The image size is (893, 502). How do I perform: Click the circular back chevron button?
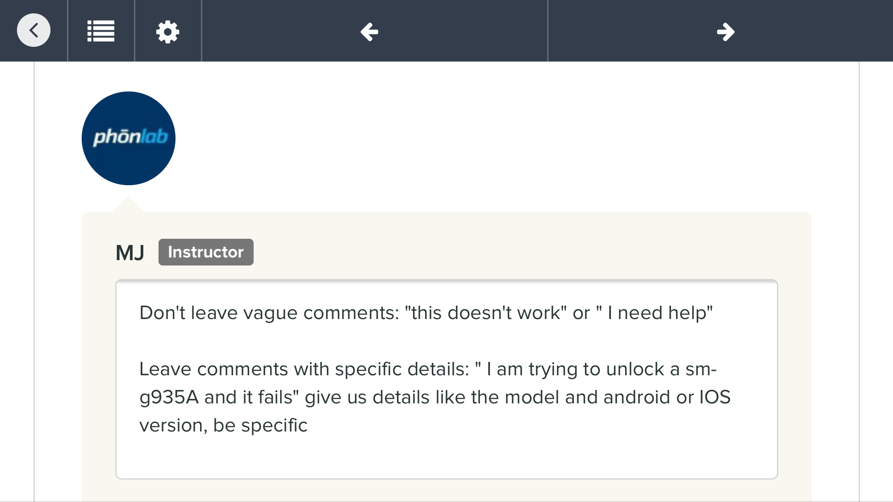click(x=33, y=30)
